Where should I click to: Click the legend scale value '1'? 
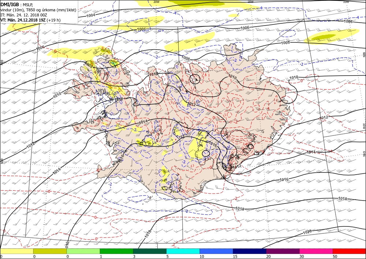click(101, 257)
